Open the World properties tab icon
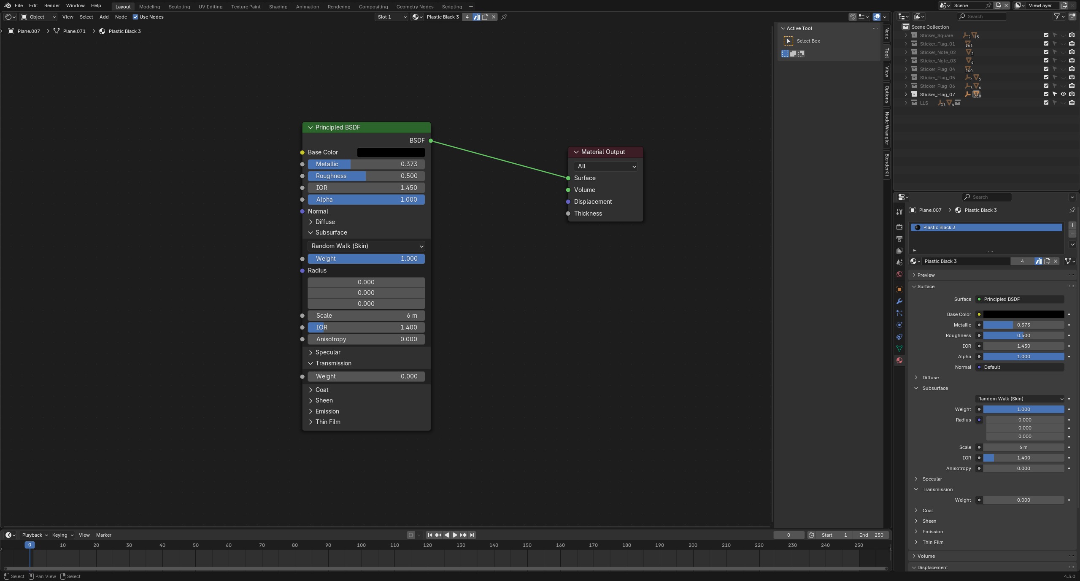Image resolution: width=1080 pixels, height=581 pixels. [899, 274]
